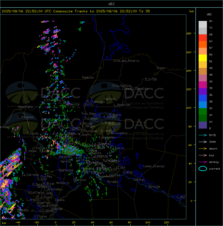Click the 'Uspallata' map label
Image resolution: width=223 pixels, height=226 pixels.
[x=25, y=107]
